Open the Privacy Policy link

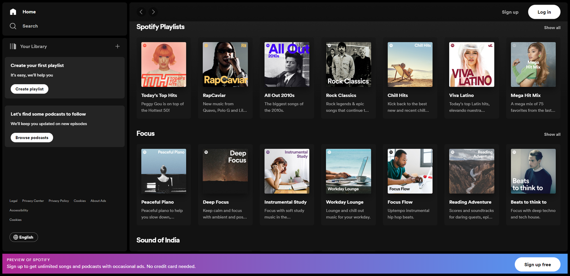click(59, 201)
